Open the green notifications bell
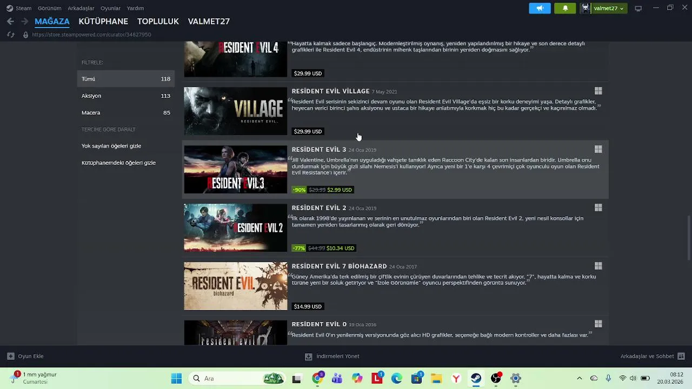 (565, 8)
